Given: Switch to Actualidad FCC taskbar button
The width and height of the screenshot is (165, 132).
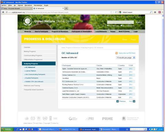Looking at the screenshot, I should [68, 129].
